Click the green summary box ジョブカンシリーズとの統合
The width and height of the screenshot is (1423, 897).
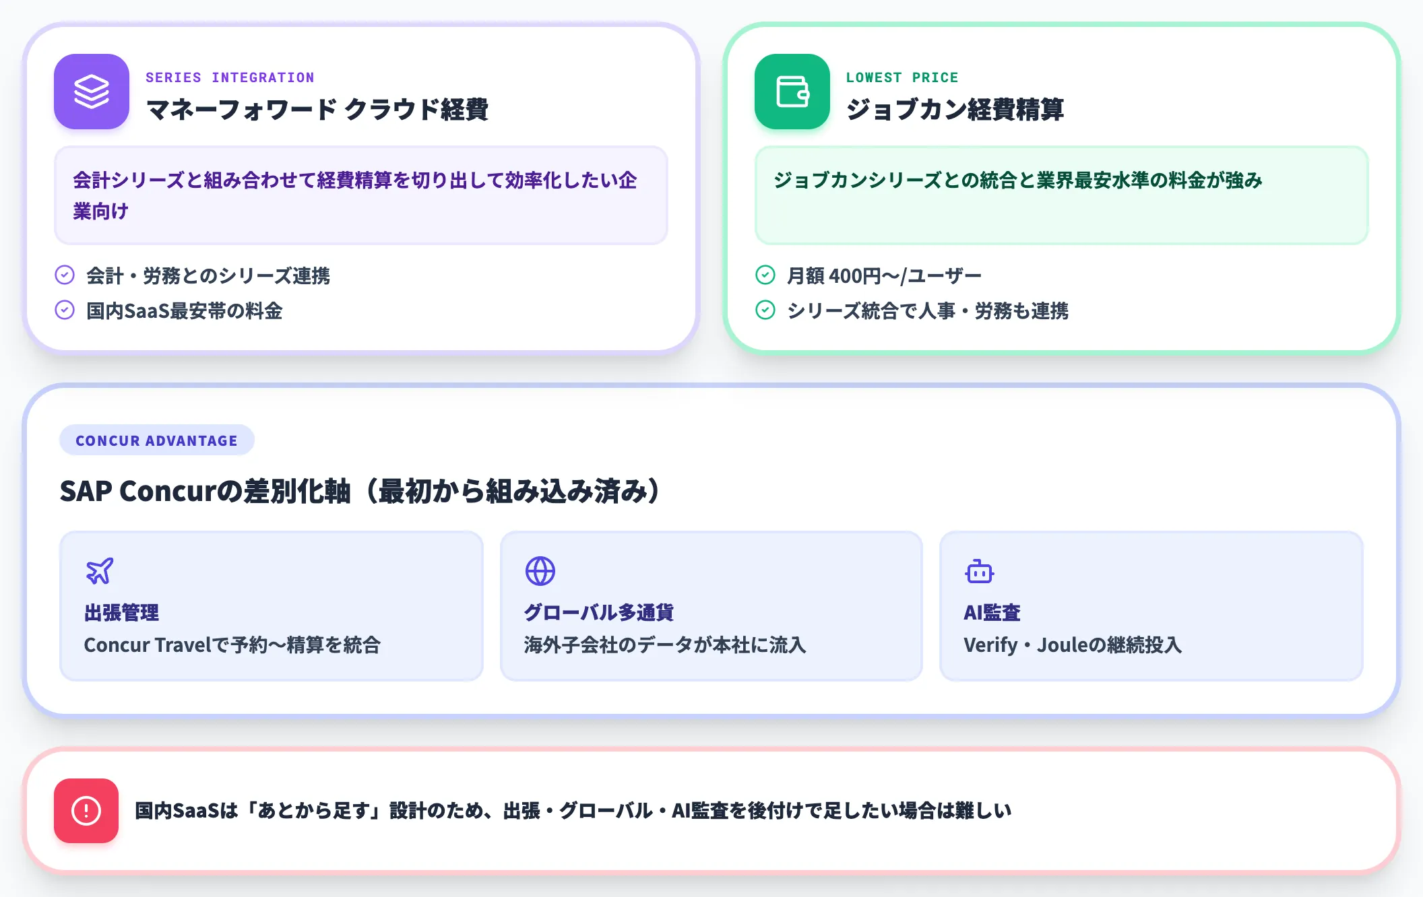[x=1062, y=195]
